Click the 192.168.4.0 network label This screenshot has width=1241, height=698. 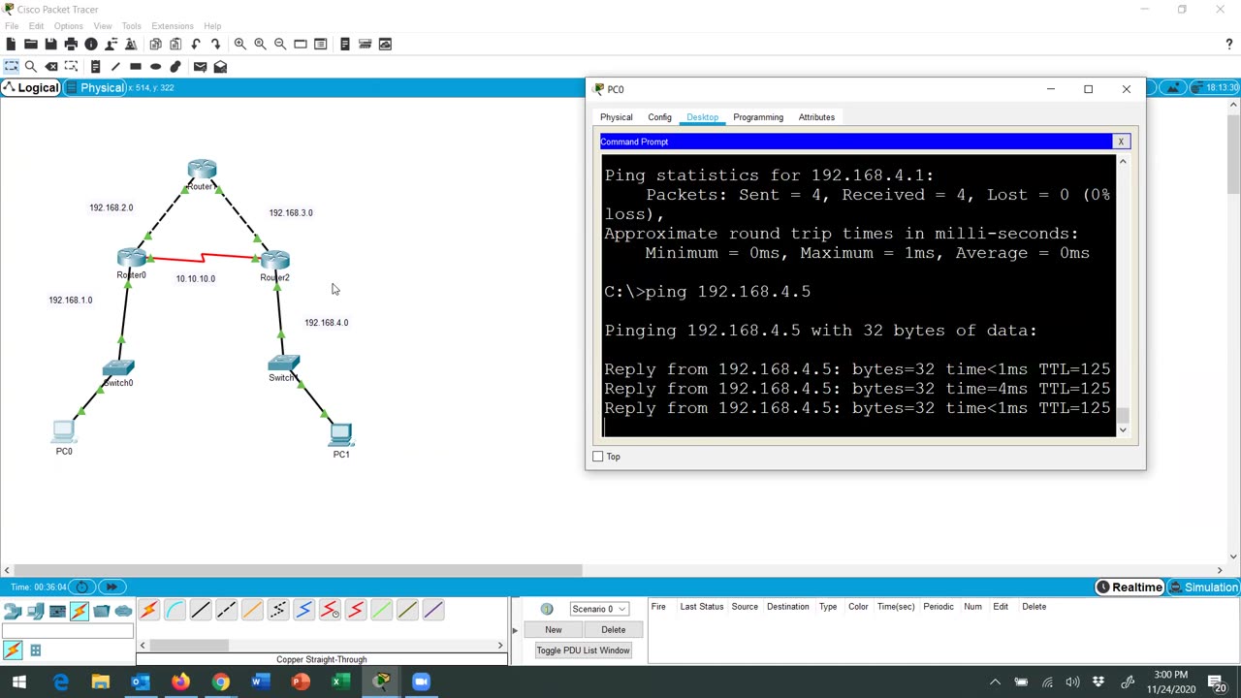326,323
